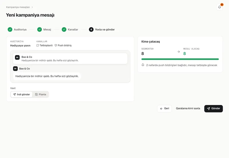Go to the Kanallar step
229x158 pixels.
coord(70,30)
